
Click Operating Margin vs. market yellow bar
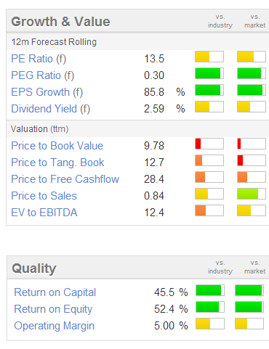(x=249, y=324)
